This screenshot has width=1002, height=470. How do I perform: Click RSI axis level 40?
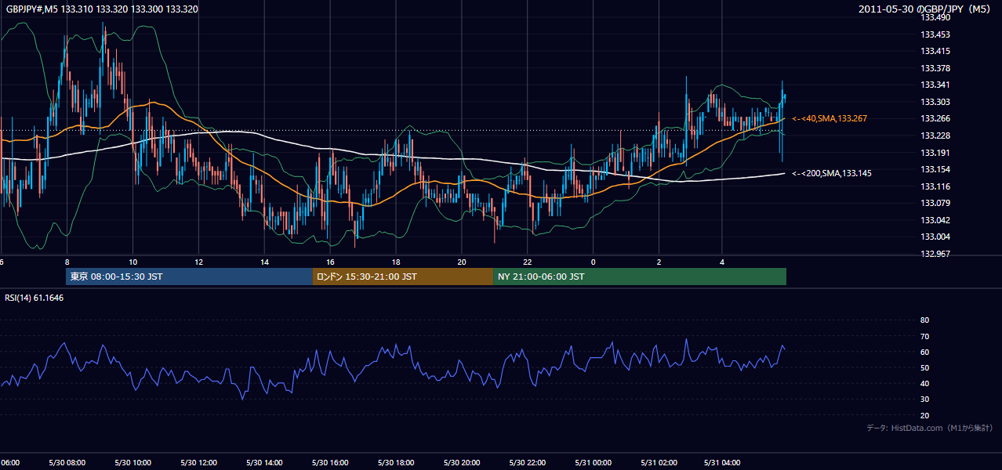click(x=924, y=383)
